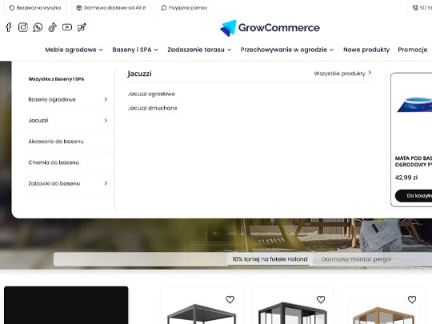The width and height of the screenshot is (432, 324).
Task: Open Wszystkie produkty link
Action: (x=342, y=74)
